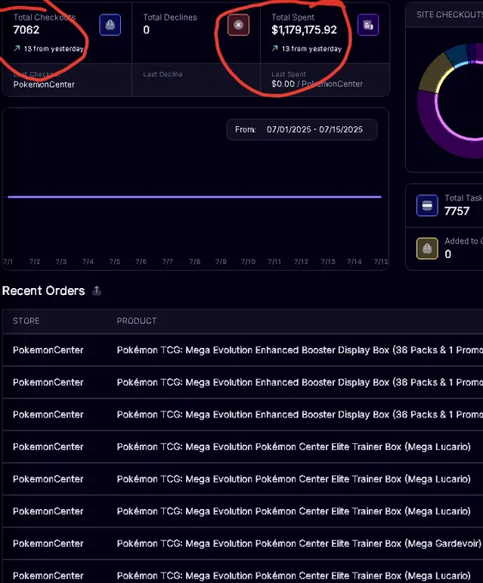The height and width of the screenshot is (583, 483).
Task: Click the Total Tasks card icon
Action: coord(427,205)
